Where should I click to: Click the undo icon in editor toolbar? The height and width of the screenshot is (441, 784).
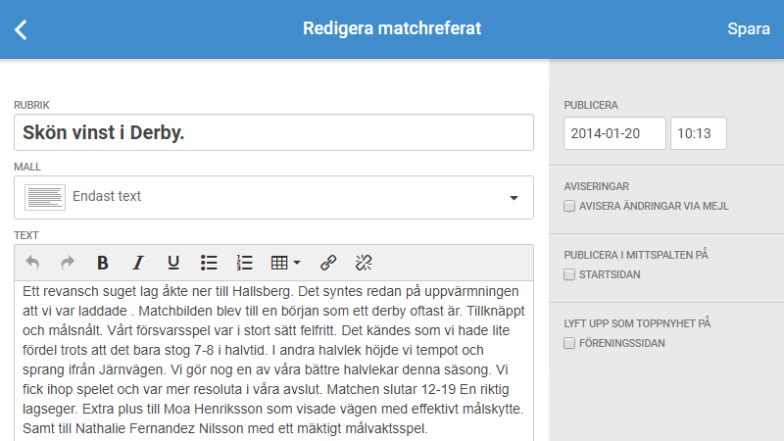(x=32, y=263)
